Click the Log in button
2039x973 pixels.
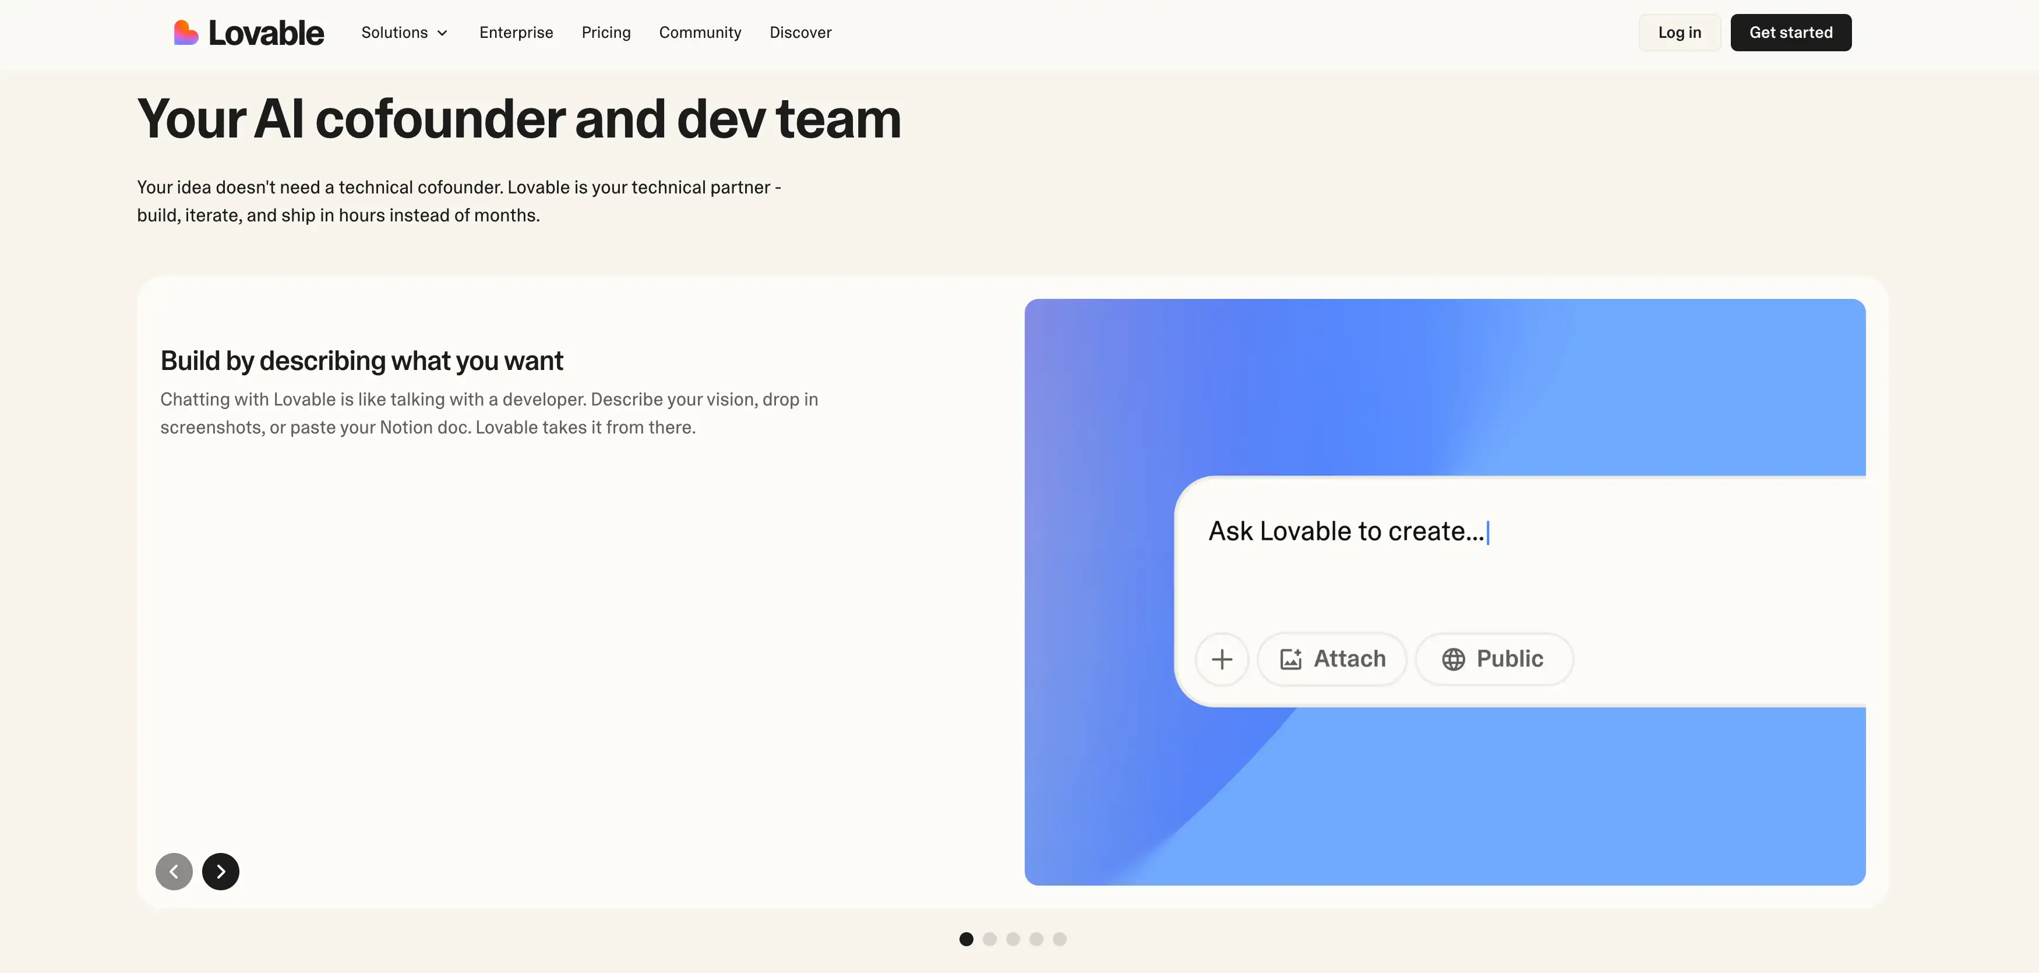pyautogui.click(x=1680, y=33)
